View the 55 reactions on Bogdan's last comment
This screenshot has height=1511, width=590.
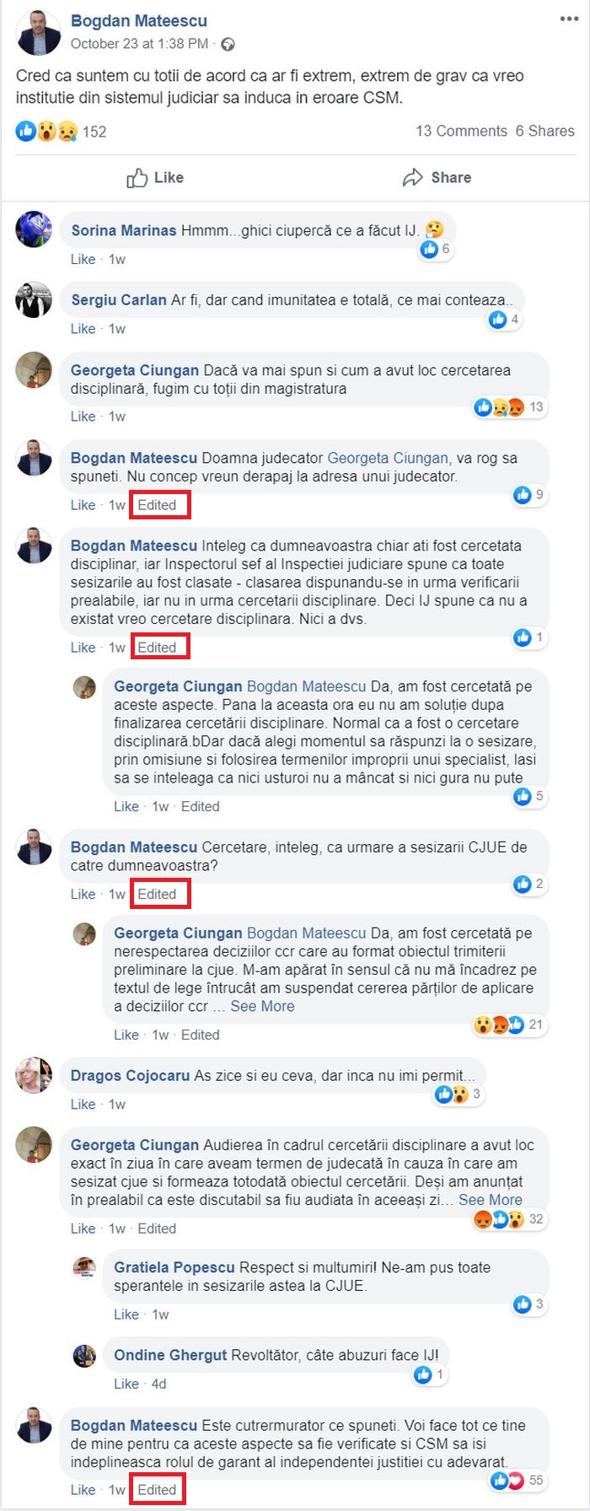tap(518, 1480)
